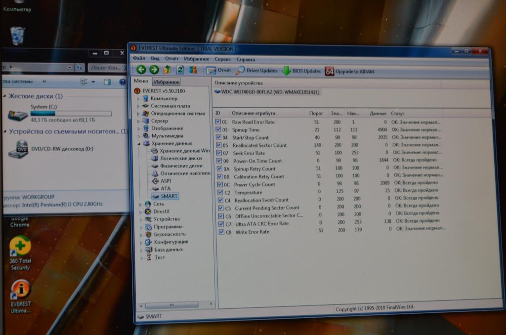Toggle the Power-On Time Count checkbox

(x=219, y=161)
